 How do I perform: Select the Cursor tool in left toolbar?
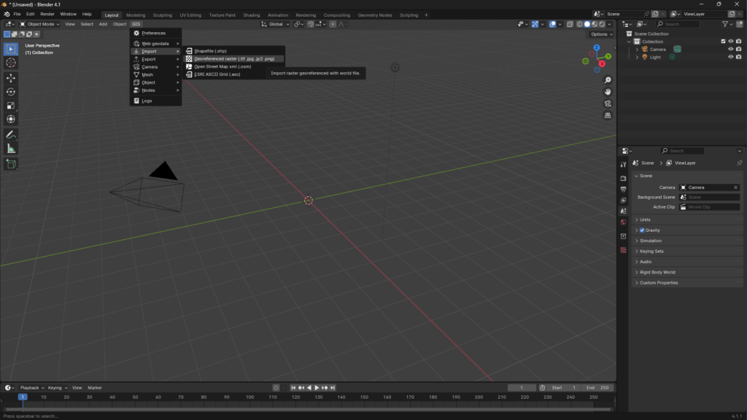coord(11,63)
